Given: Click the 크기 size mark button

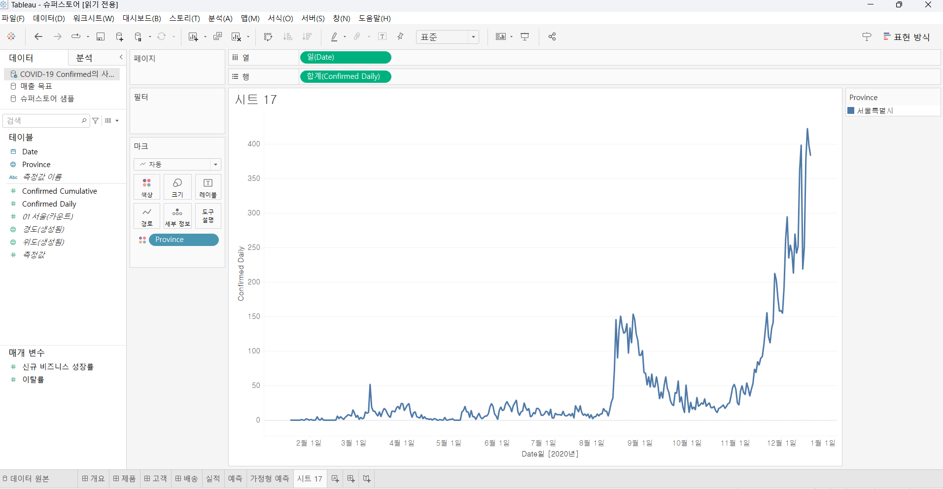Looking at the screenshot, I should coord(177,187).
